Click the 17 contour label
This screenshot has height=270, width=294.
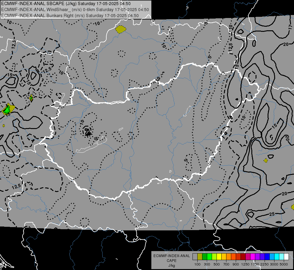tap(290, 27)
